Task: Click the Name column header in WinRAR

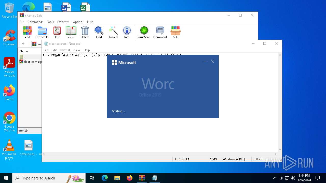Action: pyautogui.click(x=24, y=51)
